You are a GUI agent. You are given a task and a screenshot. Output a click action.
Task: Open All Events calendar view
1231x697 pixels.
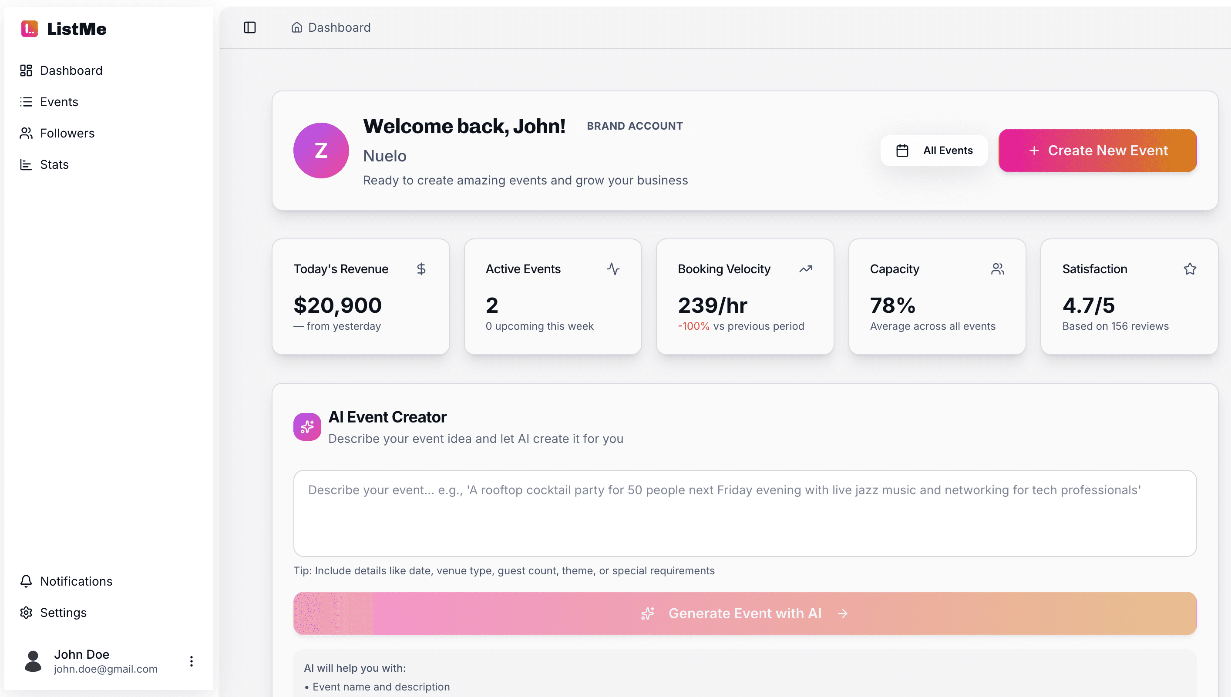click(934, 150)
